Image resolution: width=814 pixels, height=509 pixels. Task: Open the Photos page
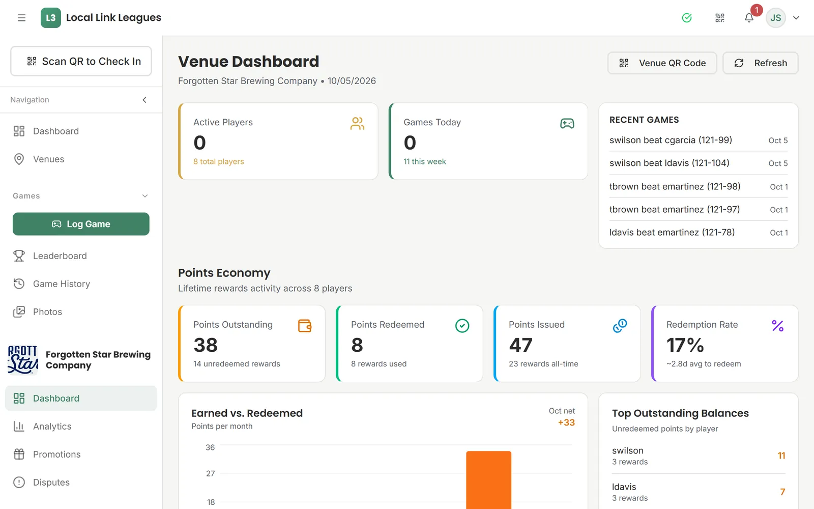(81, 312)
